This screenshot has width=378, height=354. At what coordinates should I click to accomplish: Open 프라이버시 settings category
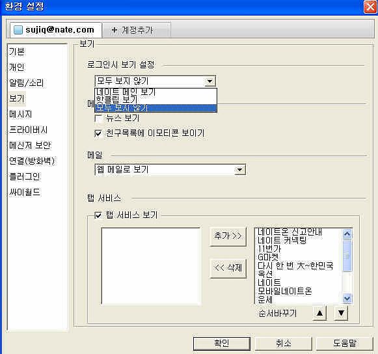point(28,129)
